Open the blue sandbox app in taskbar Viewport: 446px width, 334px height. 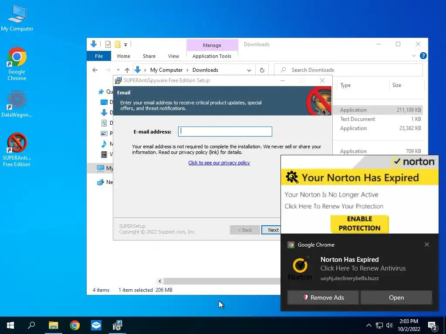96,325
